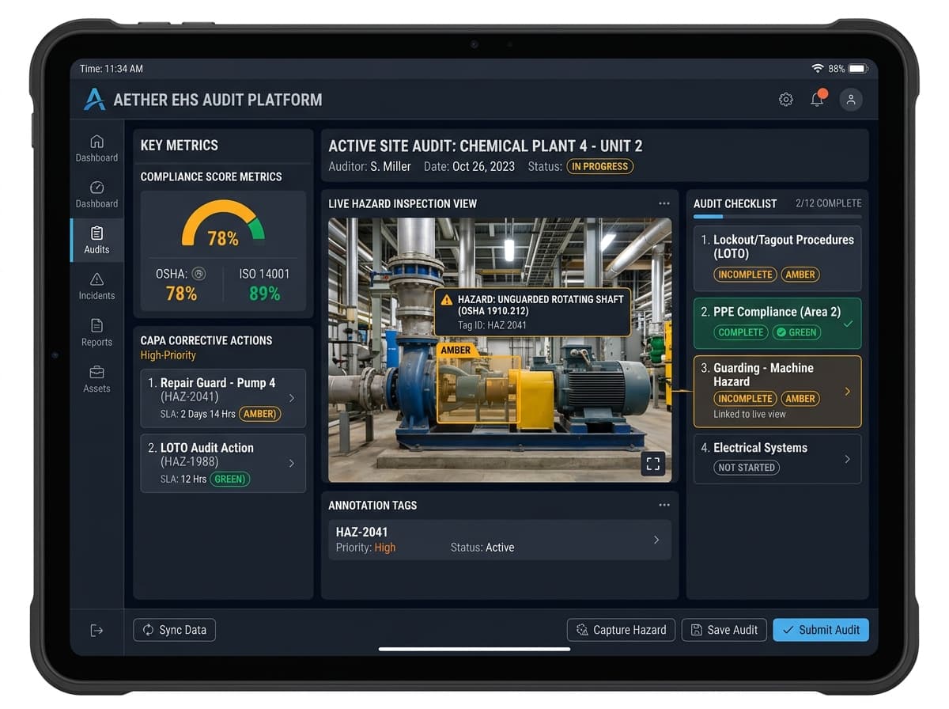Click the INCOMPLETE badge under Lockout/Tagout

[745, 274]
